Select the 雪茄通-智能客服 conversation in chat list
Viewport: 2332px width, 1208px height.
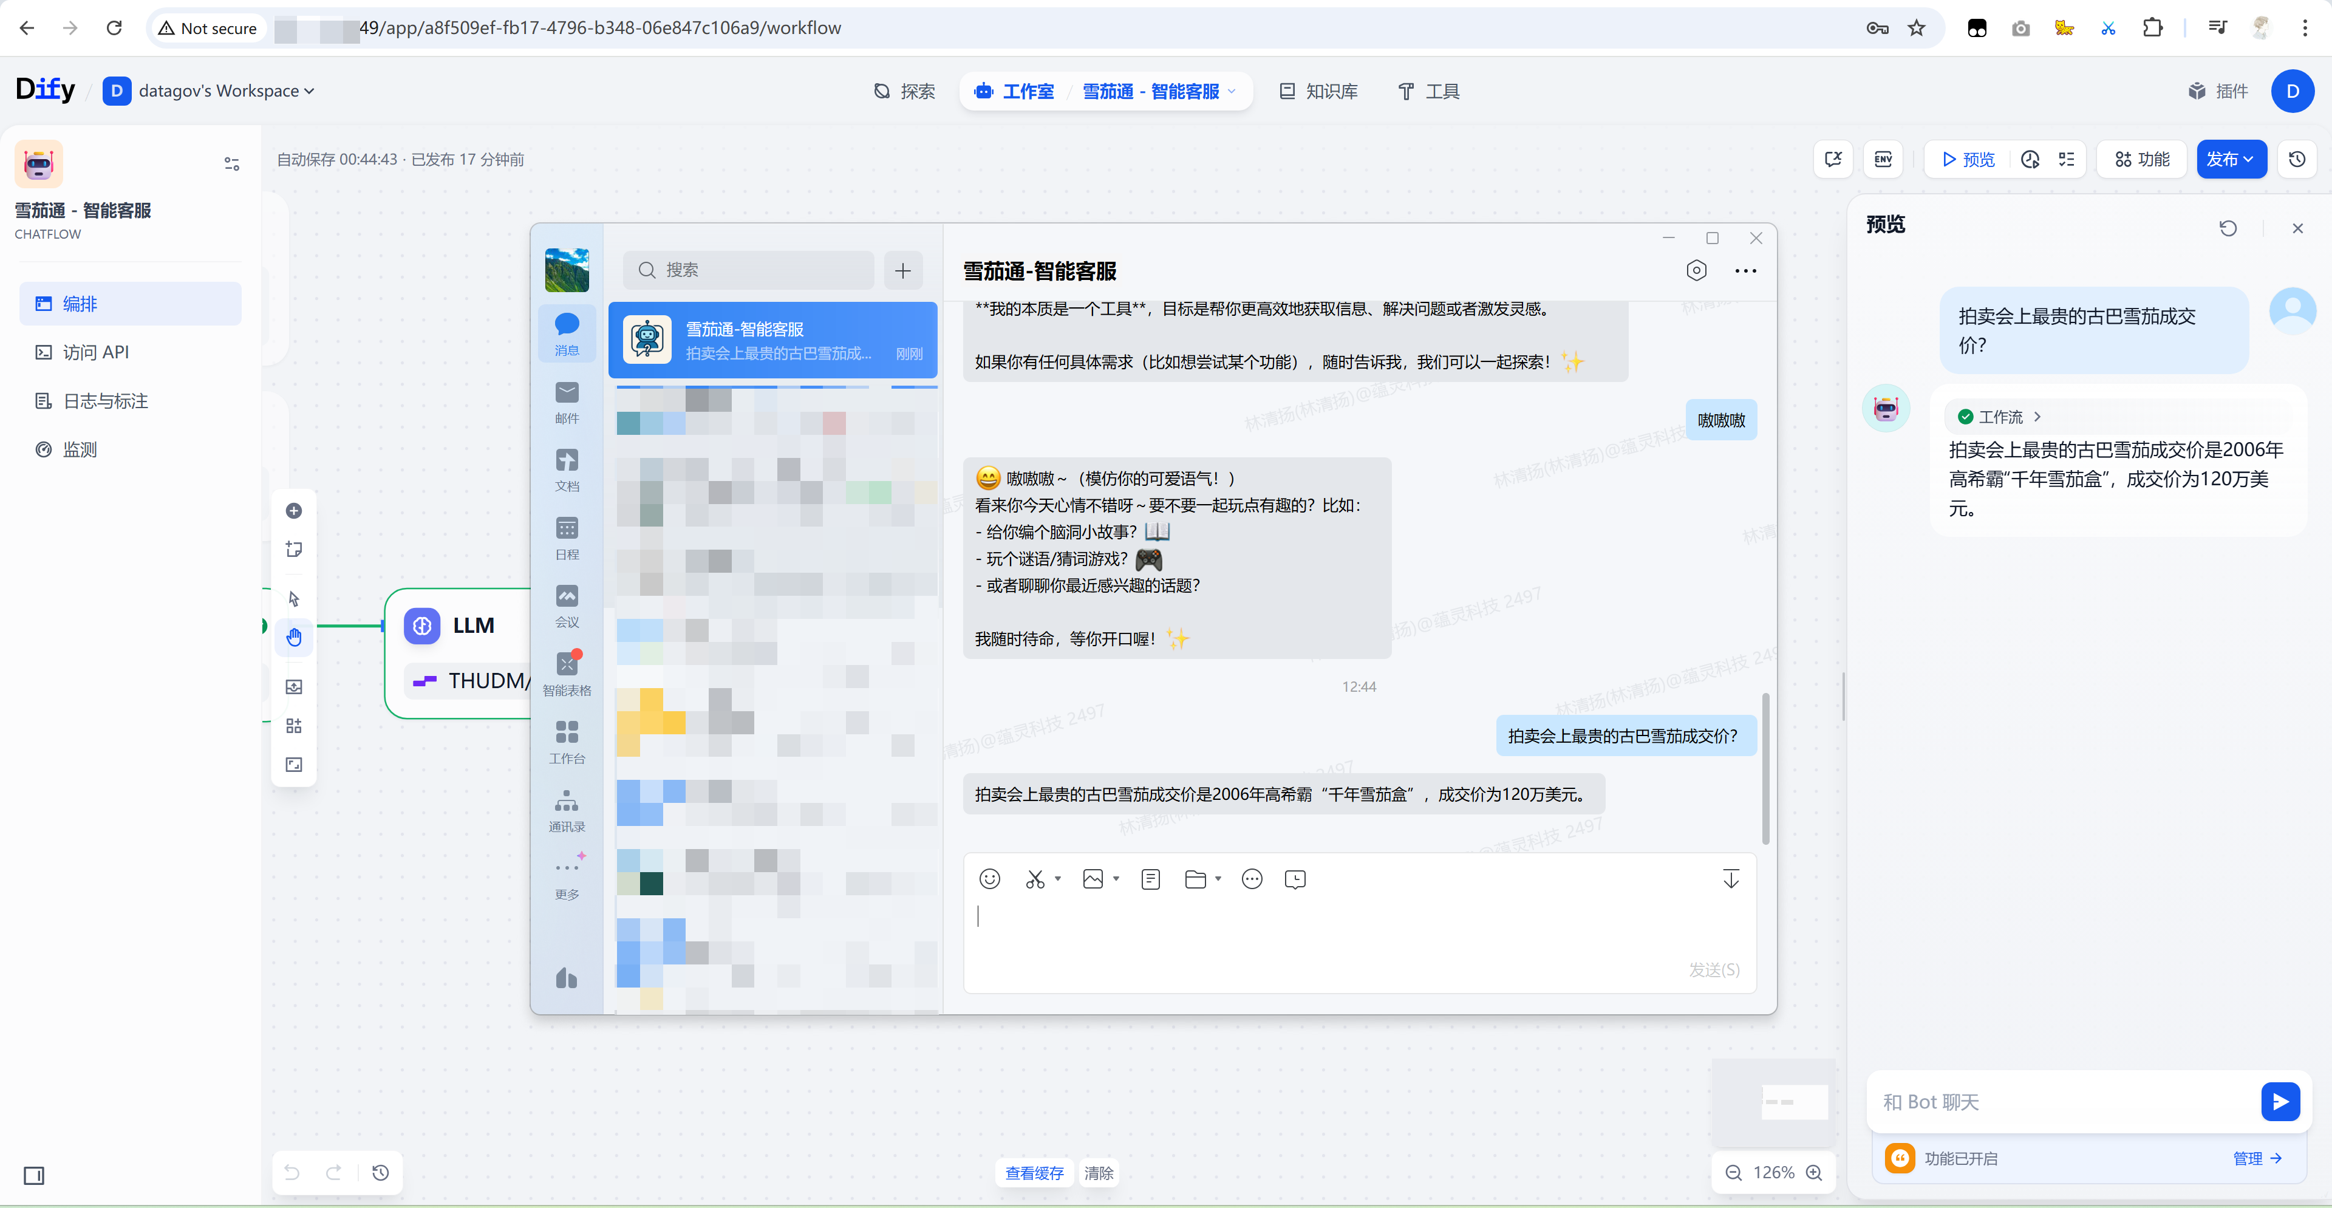click(x=772, y=341)
